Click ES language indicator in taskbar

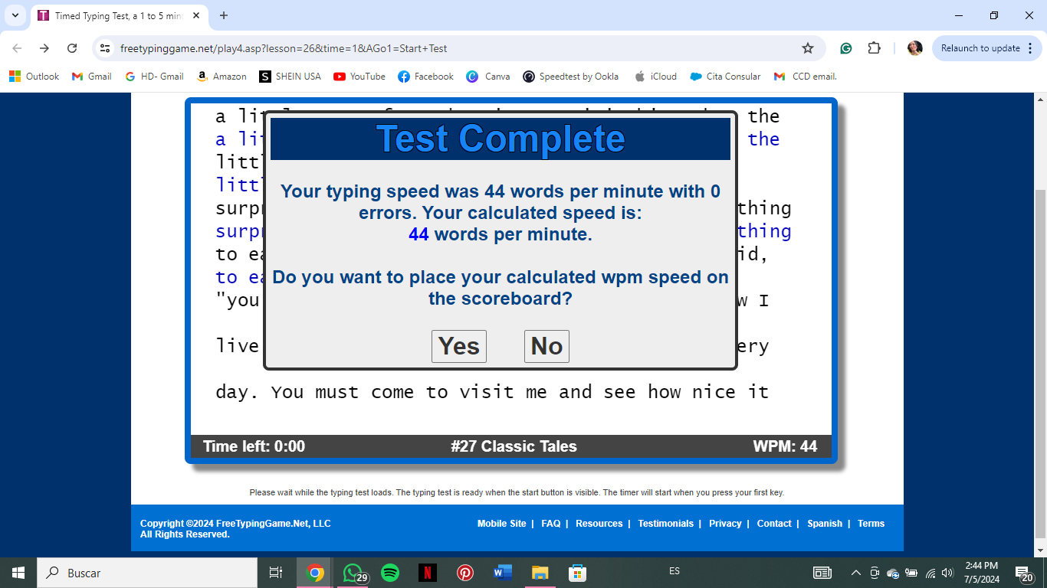674,571
